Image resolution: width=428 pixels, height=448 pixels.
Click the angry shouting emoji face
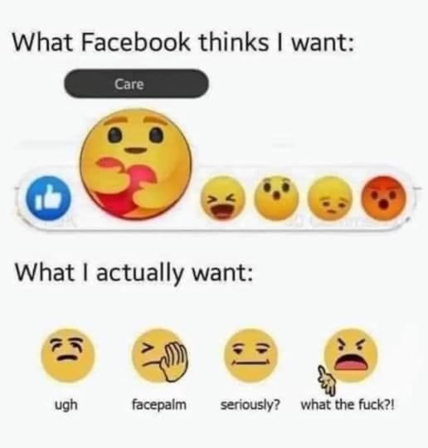pos(351,355)
